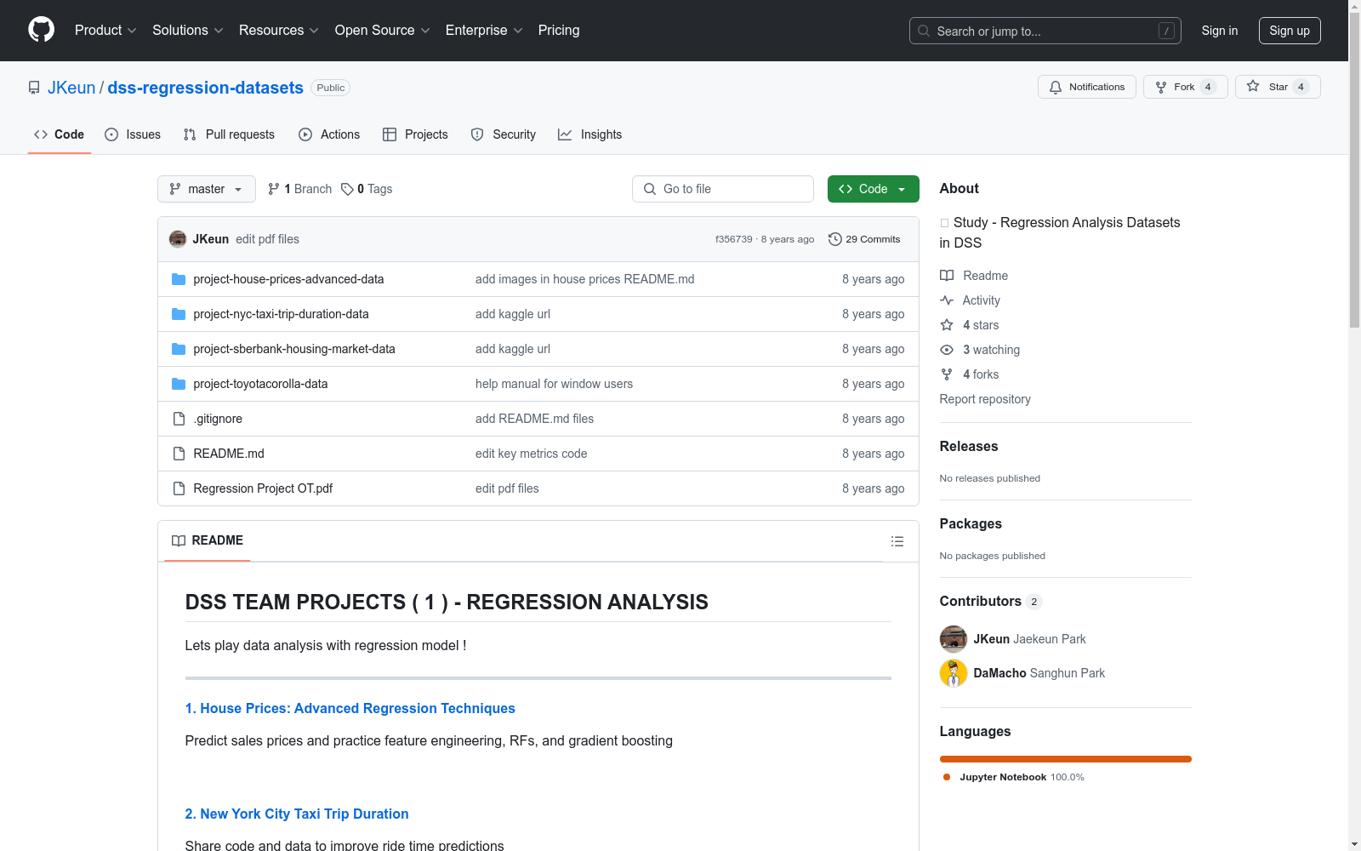
Task: Select the README tab header
Action: (x=208, y=540)
